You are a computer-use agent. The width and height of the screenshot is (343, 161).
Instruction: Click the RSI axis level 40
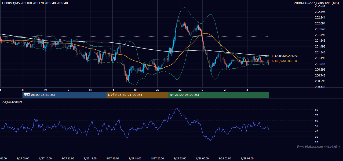(x=317, y=131)
